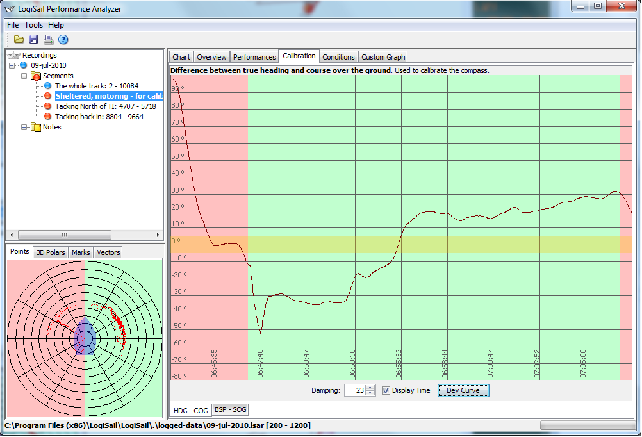Decrease Damping with the spinner down arrow

pyautogui.click(x=370, y=393)
